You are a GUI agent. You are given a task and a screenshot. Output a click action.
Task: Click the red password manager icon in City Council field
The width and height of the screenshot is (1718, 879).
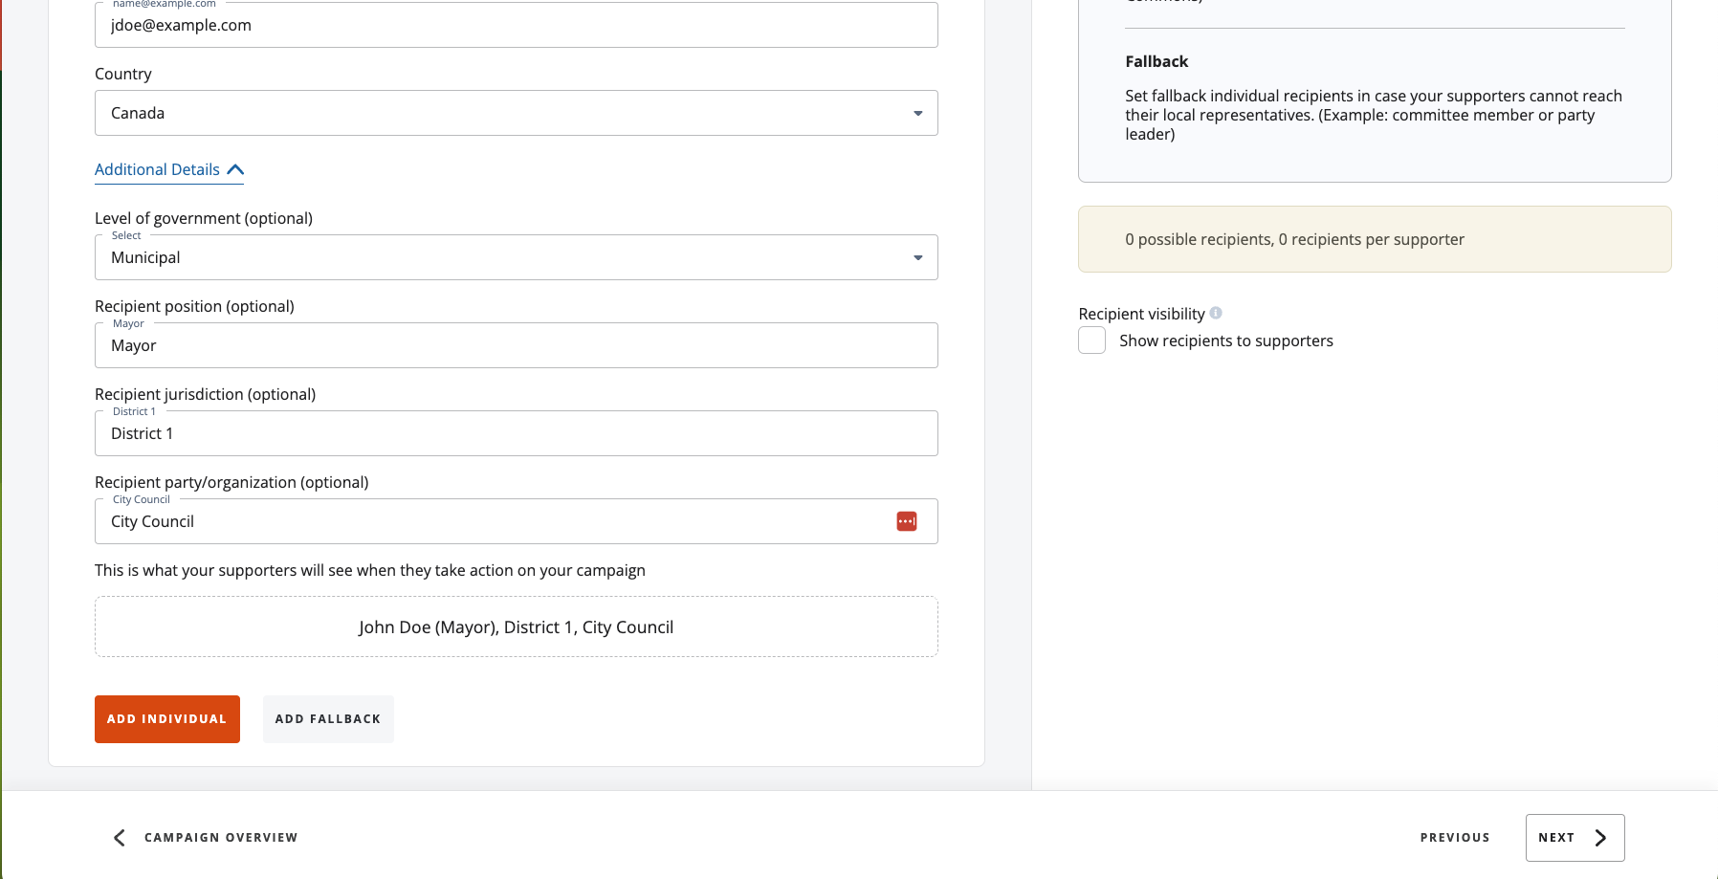point(907,521)
